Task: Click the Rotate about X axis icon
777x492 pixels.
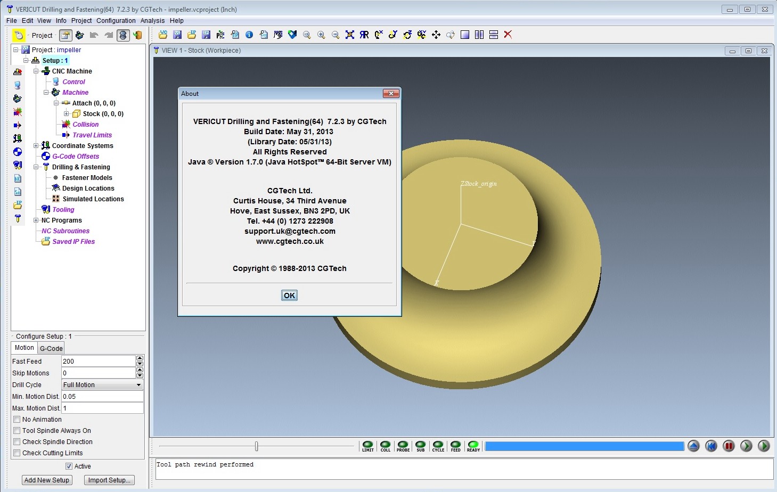Action: click(379, 35)
